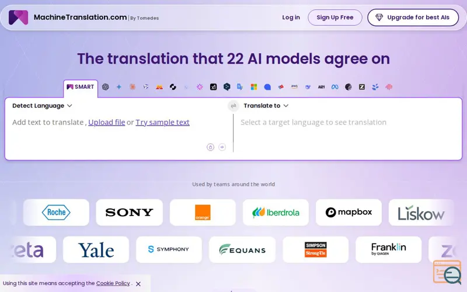Click 'Used by teams around the world' text
This screenshot has width=467, height=292.
(233, 184)
